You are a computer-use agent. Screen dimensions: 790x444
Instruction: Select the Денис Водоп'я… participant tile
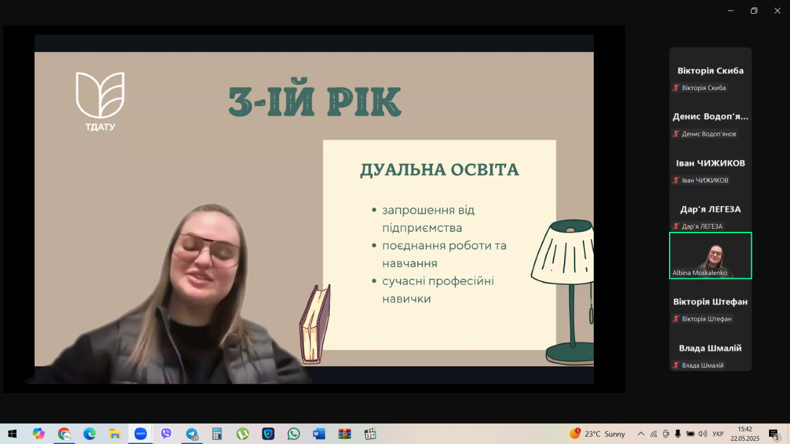tap(710, 117)
